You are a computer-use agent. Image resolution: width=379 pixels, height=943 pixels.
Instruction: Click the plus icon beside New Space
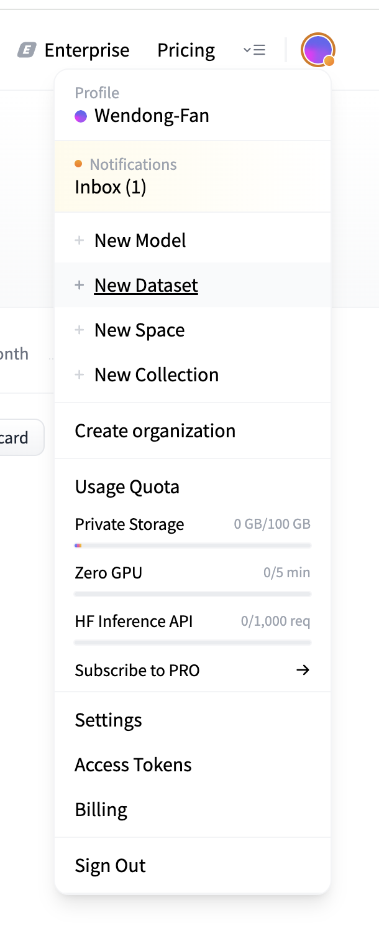[x=80, y=330]
